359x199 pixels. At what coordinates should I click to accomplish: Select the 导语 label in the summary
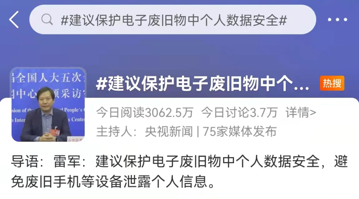click(25, 162)
